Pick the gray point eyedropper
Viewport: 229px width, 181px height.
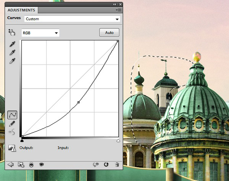(x=12, y=52)
